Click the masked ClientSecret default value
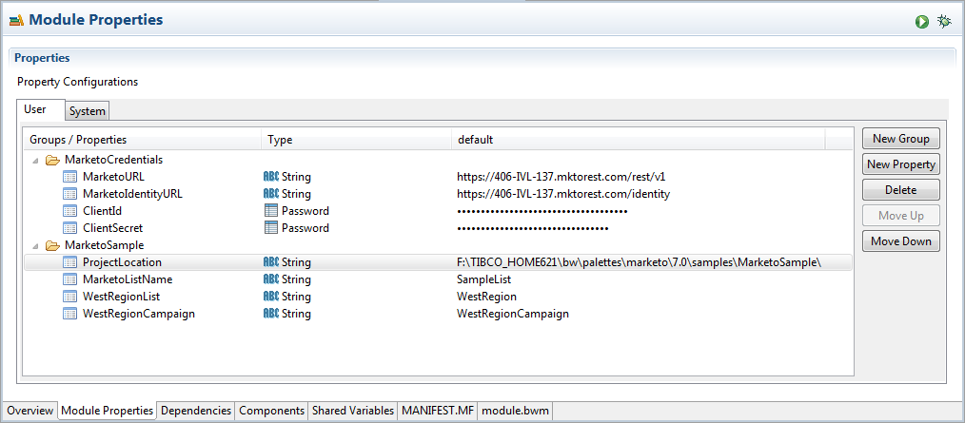965x423 pixels. click(532, 229)
